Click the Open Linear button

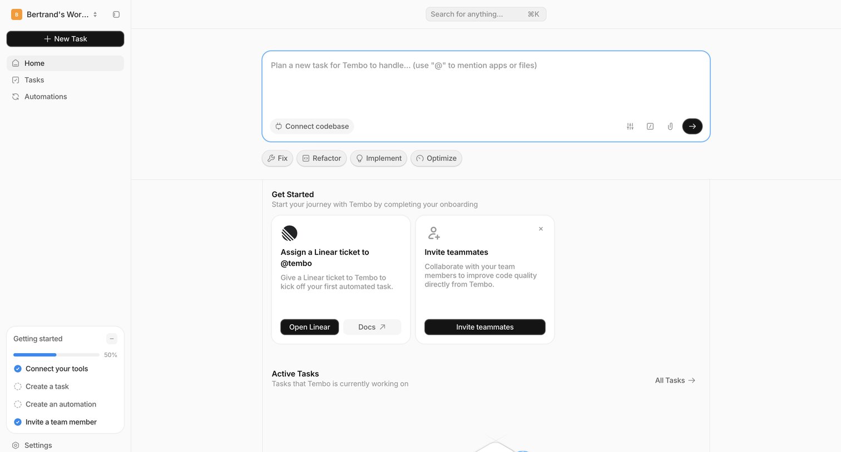point(310,327)
